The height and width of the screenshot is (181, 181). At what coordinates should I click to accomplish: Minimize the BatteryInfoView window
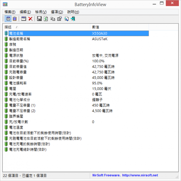[154, 4]
